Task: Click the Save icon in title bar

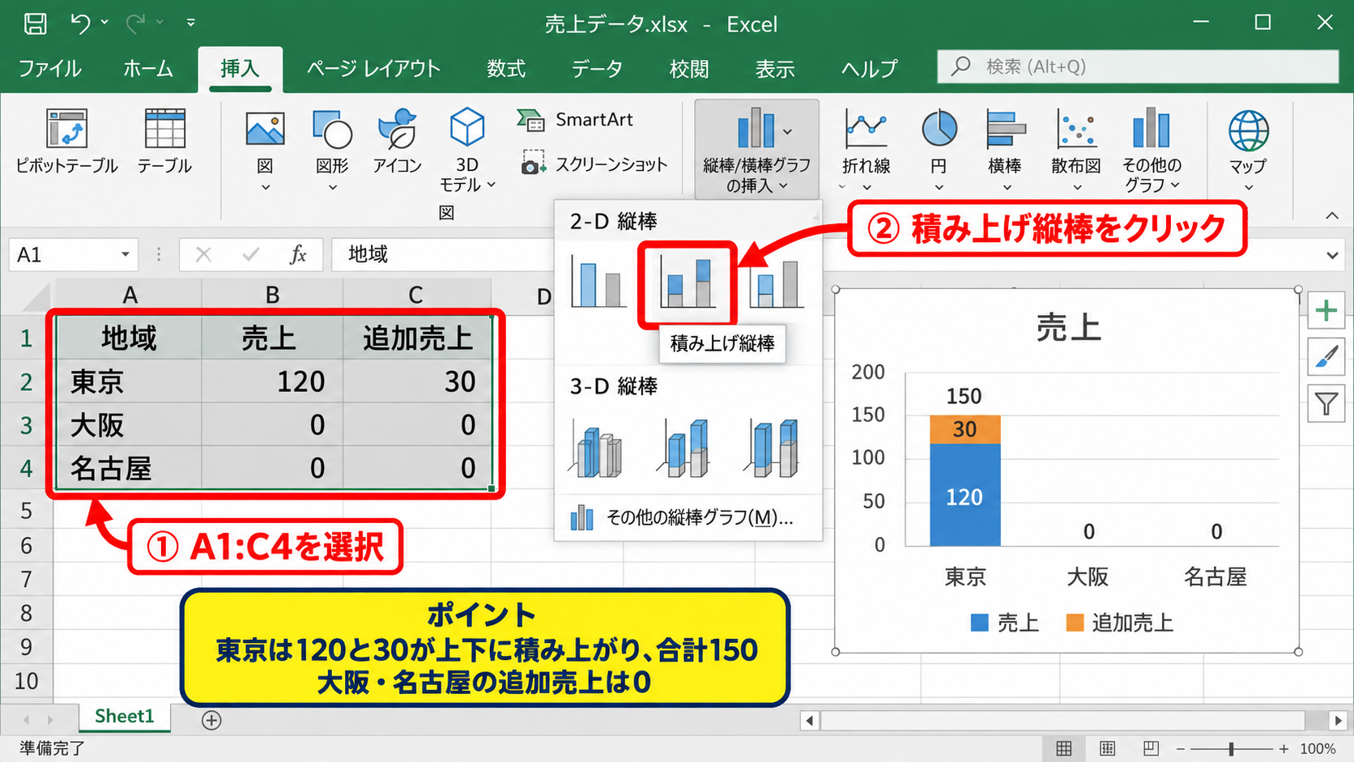Action: (35, 23)
